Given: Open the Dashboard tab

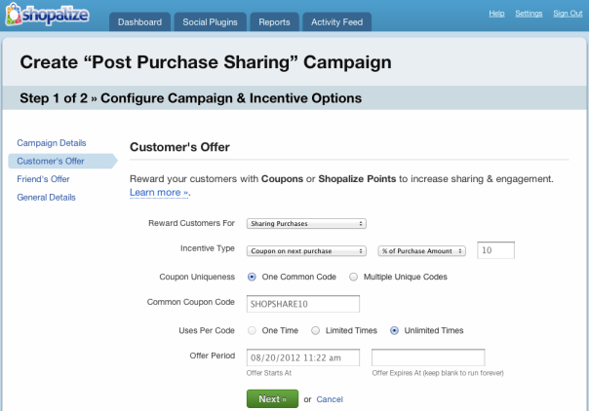Looking at the screenshot, I should [139, 22].
